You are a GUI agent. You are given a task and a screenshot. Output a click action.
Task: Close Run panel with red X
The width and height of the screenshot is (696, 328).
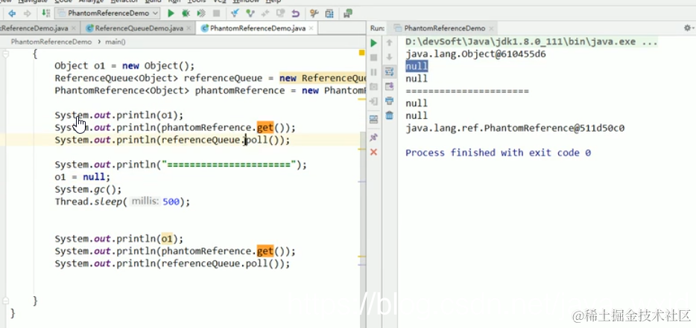(374, 152)
